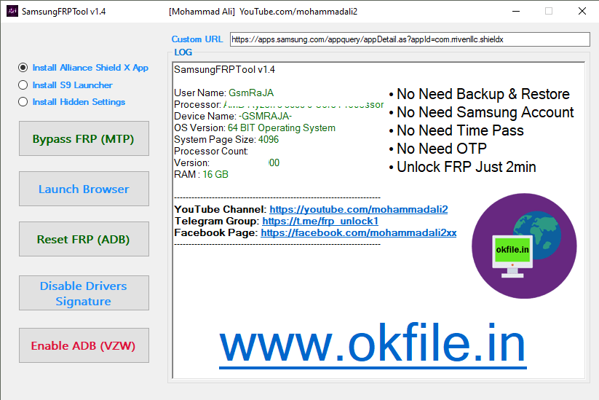Image resolution: width=599 pixels, height=400 pixels.
Task: Click the large www.okfile.in link
Action: pos(373,345)
